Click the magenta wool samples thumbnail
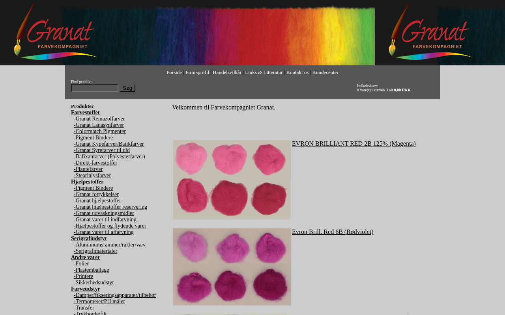Viewport: 505px width, 315px height. point(232,180)
